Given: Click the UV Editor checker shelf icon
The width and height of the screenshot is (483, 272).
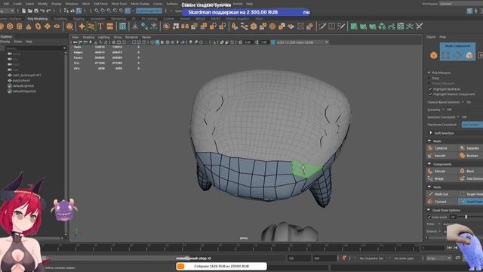Looking at the screenshot, I should (401, 26).
